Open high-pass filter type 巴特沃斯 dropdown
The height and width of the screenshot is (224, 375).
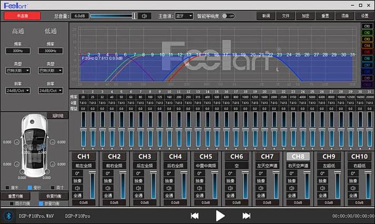[x=18, y=70]
